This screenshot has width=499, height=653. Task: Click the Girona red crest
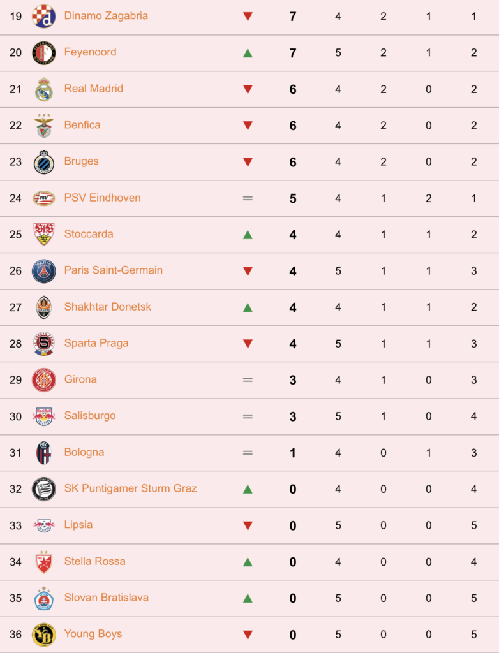click(44, 380)
